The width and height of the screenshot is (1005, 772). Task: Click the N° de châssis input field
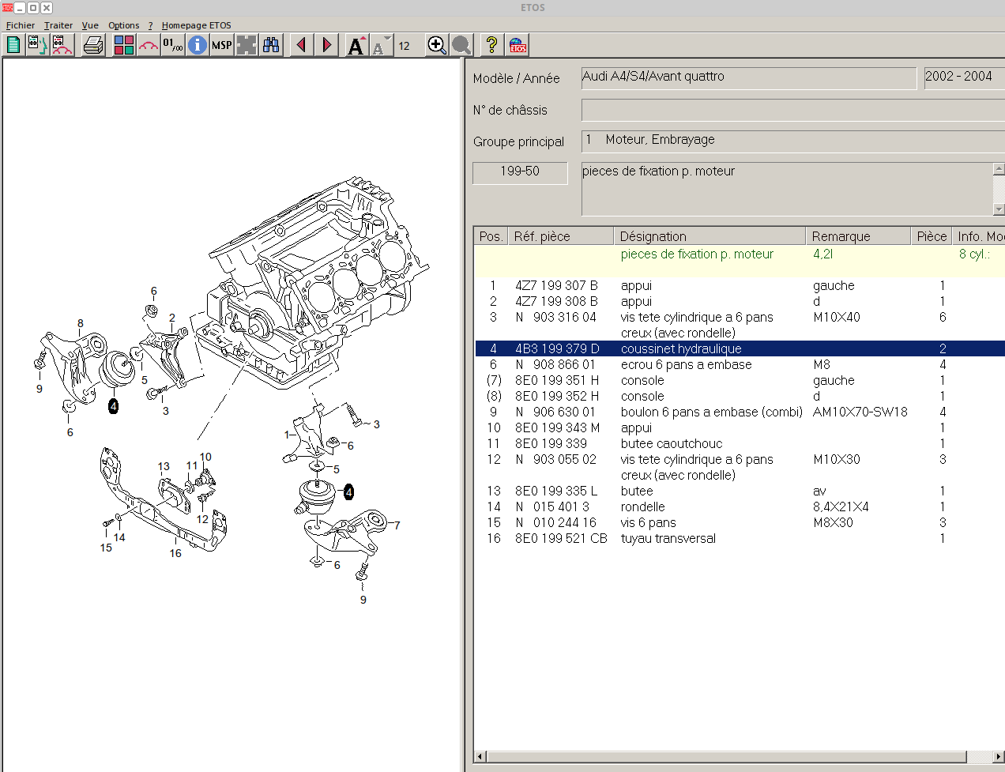click(x=793, y=110)
